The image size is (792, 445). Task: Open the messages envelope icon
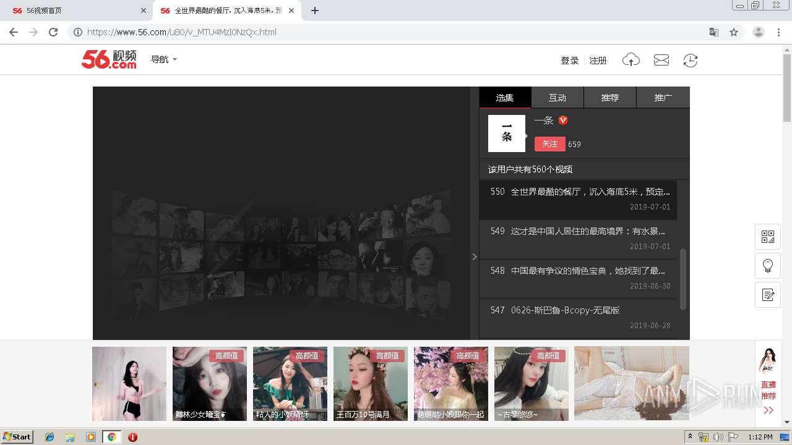pos(661,60)
